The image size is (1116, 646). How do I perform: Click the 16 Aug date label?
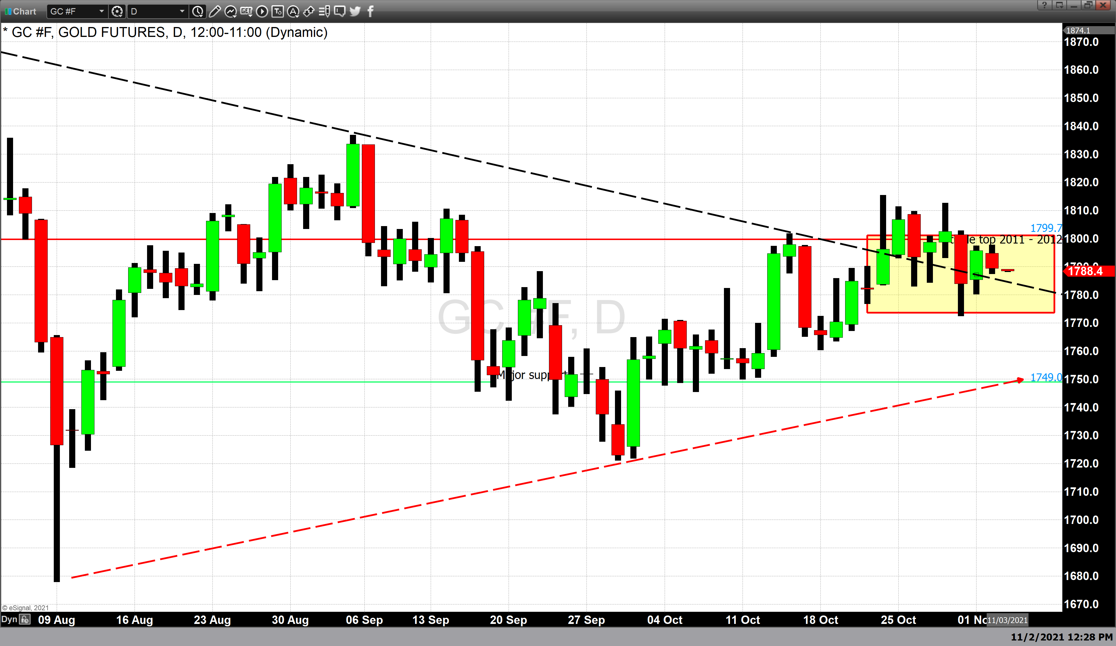[x=135, y=620]
